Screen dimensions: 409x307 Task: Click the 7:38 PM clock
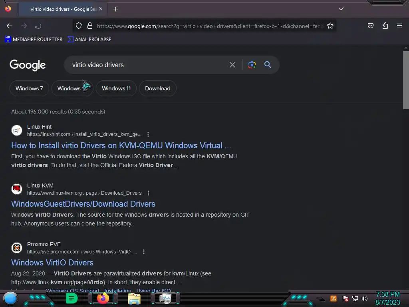[387, 295]
